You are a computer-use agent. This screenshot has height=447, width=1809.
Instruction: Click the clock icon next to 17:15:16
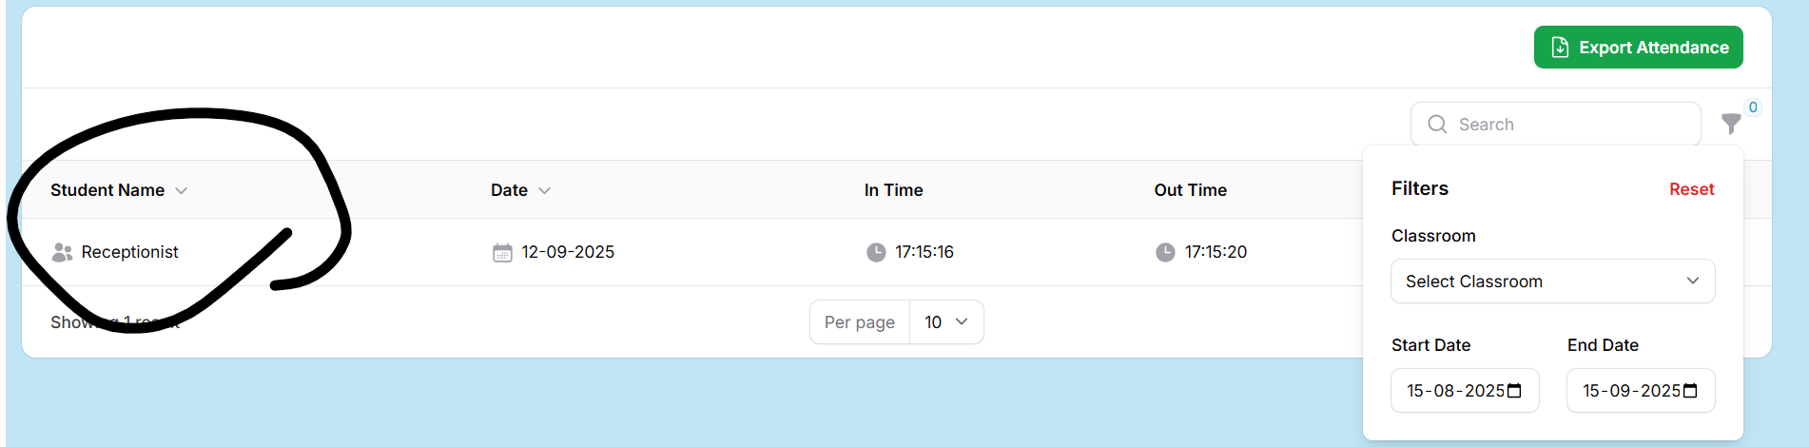[876, 252]
